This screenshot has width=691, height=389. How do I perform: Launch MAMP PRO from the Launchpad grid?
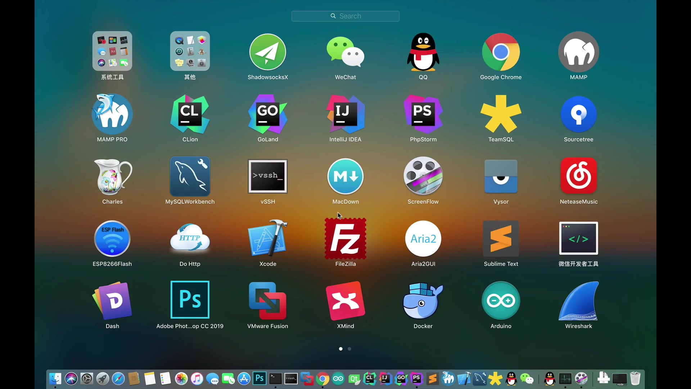tap(112, 114)
